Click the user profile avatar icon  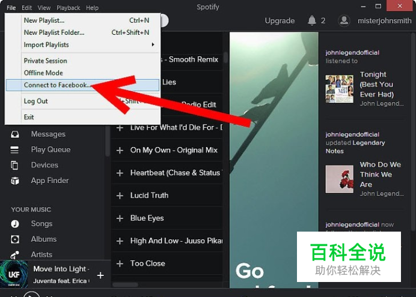tap(344, 20)
